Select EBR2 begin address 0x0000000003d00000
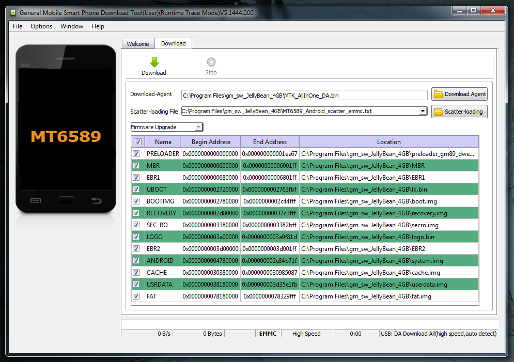Screen dimensions: 514x362 tap(210, 249)
